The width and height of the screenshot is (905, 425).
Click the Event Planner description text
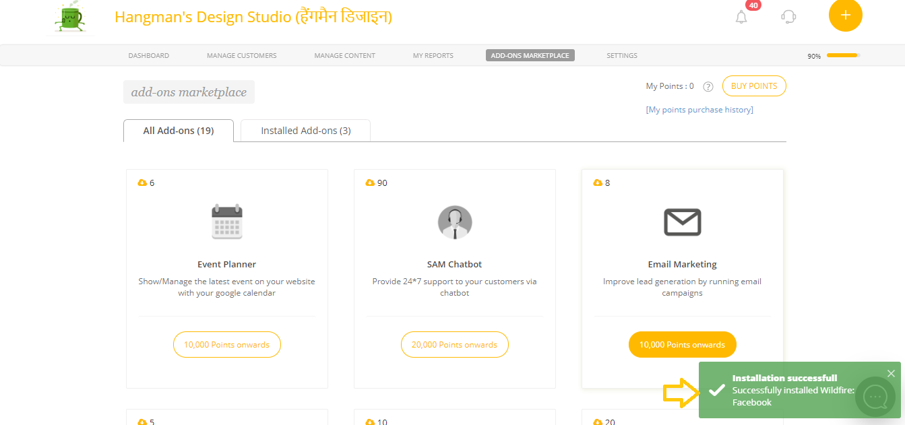(227, 288)
